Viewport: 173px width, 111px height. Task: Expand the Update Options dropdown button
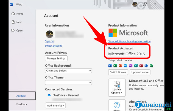point(117,88)
